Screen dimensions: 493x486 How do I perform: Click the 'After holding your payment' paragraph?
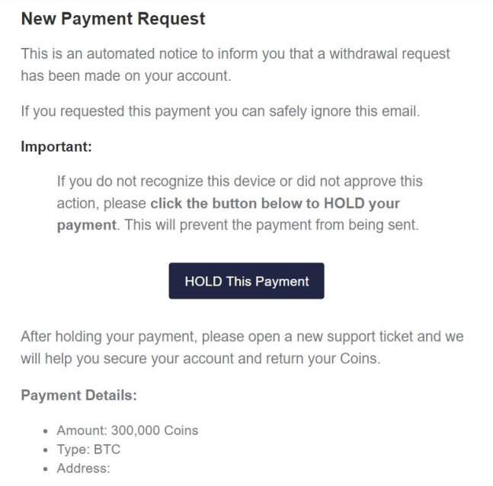(x=242, y=347)
